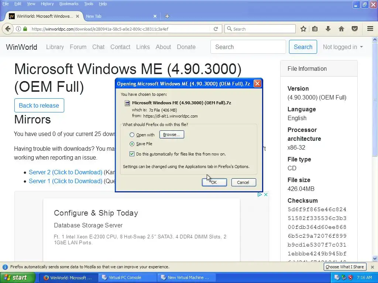Select the Open with radio option
Image resolution: width=378 pixels, height=283 pixels.
(132, 135)
